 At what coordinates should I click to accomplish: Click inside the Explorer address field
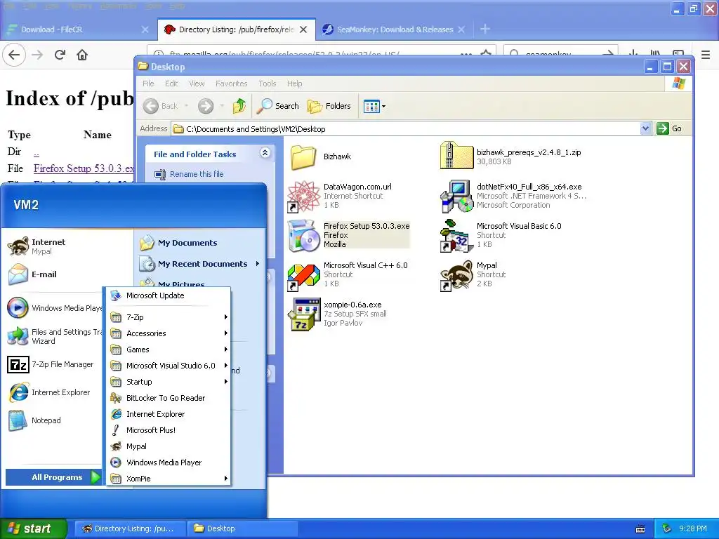(x=405, y=129)
